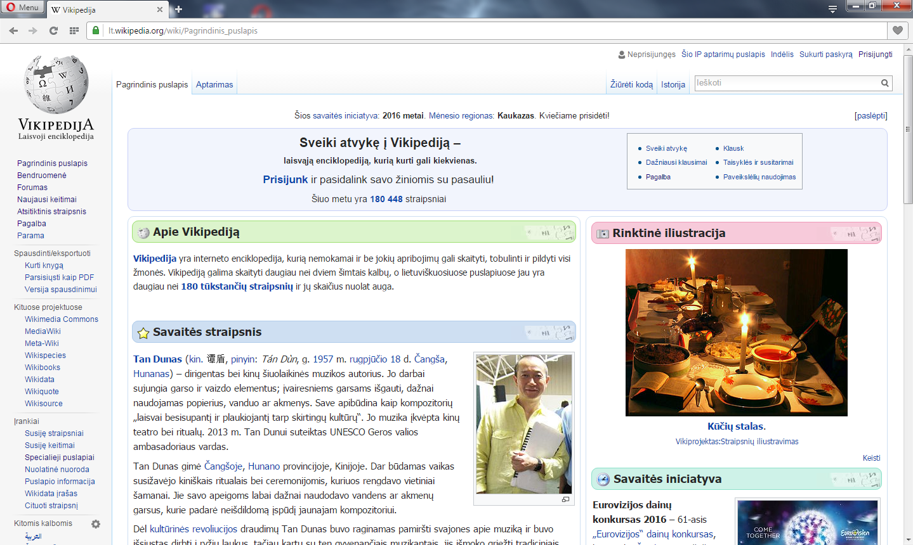Screen dimensions: 913x545
Task: Go back with the browser back arrow
Action: [13, 30]
